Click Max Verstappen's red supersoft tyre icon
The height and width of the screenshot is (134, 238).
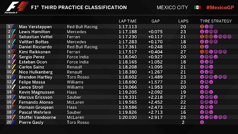coord(202,27)
